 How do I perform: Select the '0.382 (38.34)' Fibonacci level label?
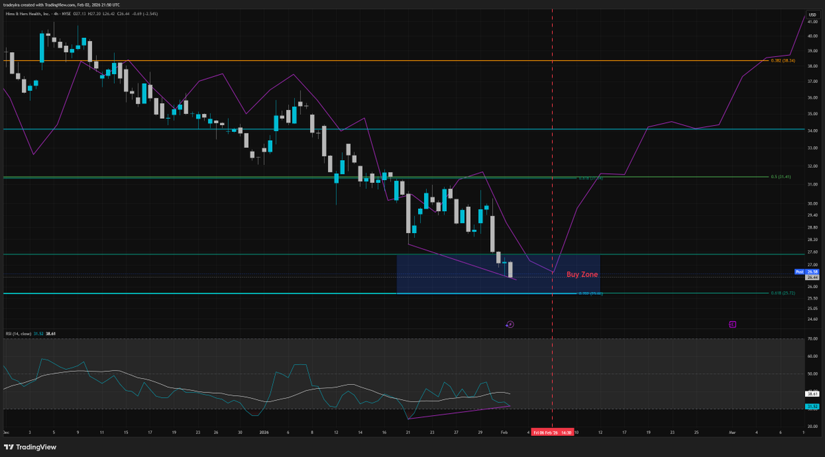click(783, 60)
